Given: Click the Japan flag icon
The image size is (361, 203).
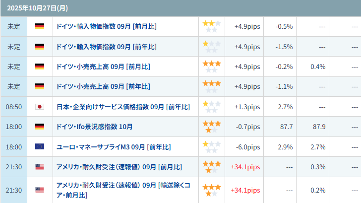Looking at the screenshot, I should pyautogui.click(x=40, y=107).
